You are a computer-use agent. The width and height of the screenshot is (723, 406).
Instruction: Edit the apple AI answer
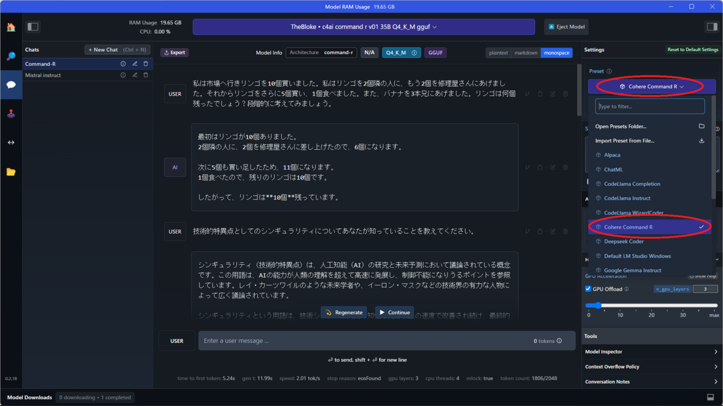point(552,167)
